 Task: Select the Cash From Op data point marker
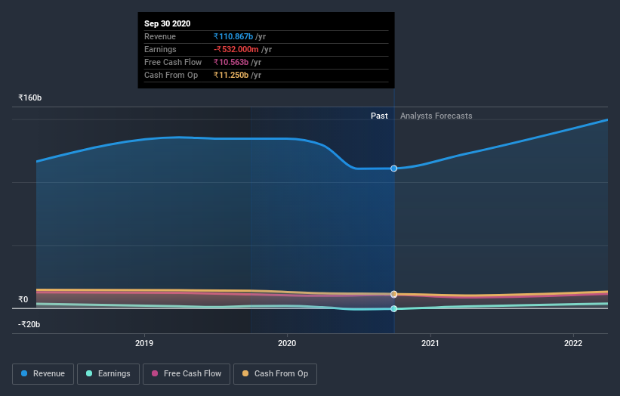tap(394, 294)
